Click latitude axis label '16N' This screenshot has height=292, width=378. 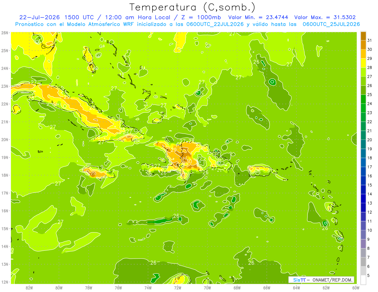point(4,211)
